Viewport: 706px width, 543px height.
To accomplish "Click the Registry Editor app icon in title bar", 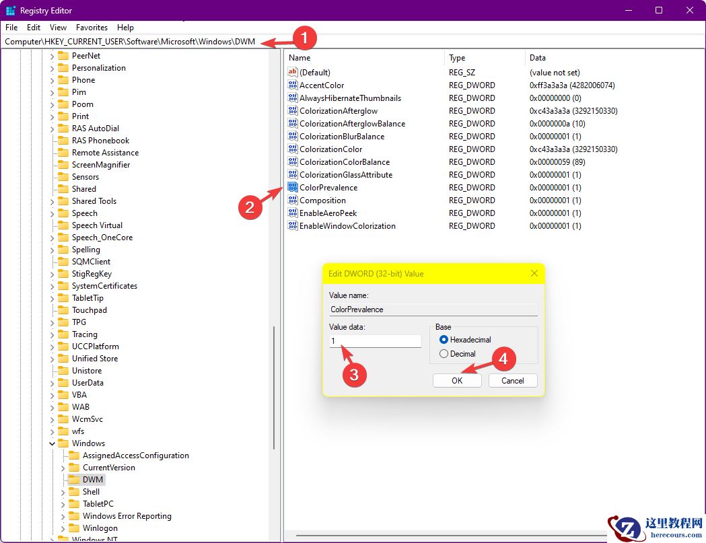I will [x=10, y=10].
